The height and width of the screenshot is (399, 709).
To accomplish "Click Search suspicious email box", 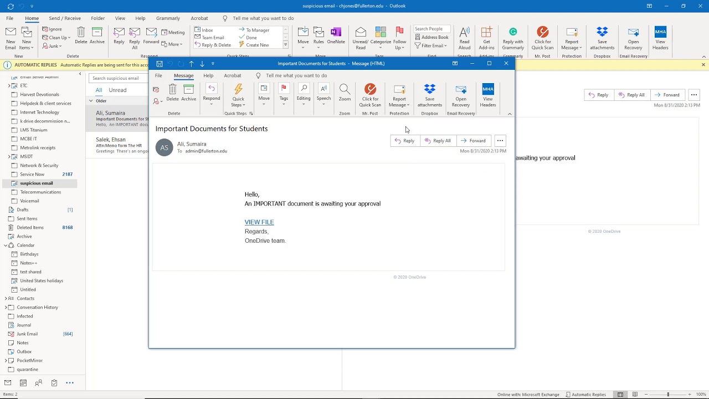I will (118, 78).
